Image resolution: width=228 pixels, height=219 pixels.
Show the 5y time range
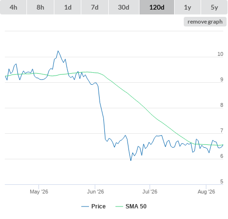click(x=215, y=7)
